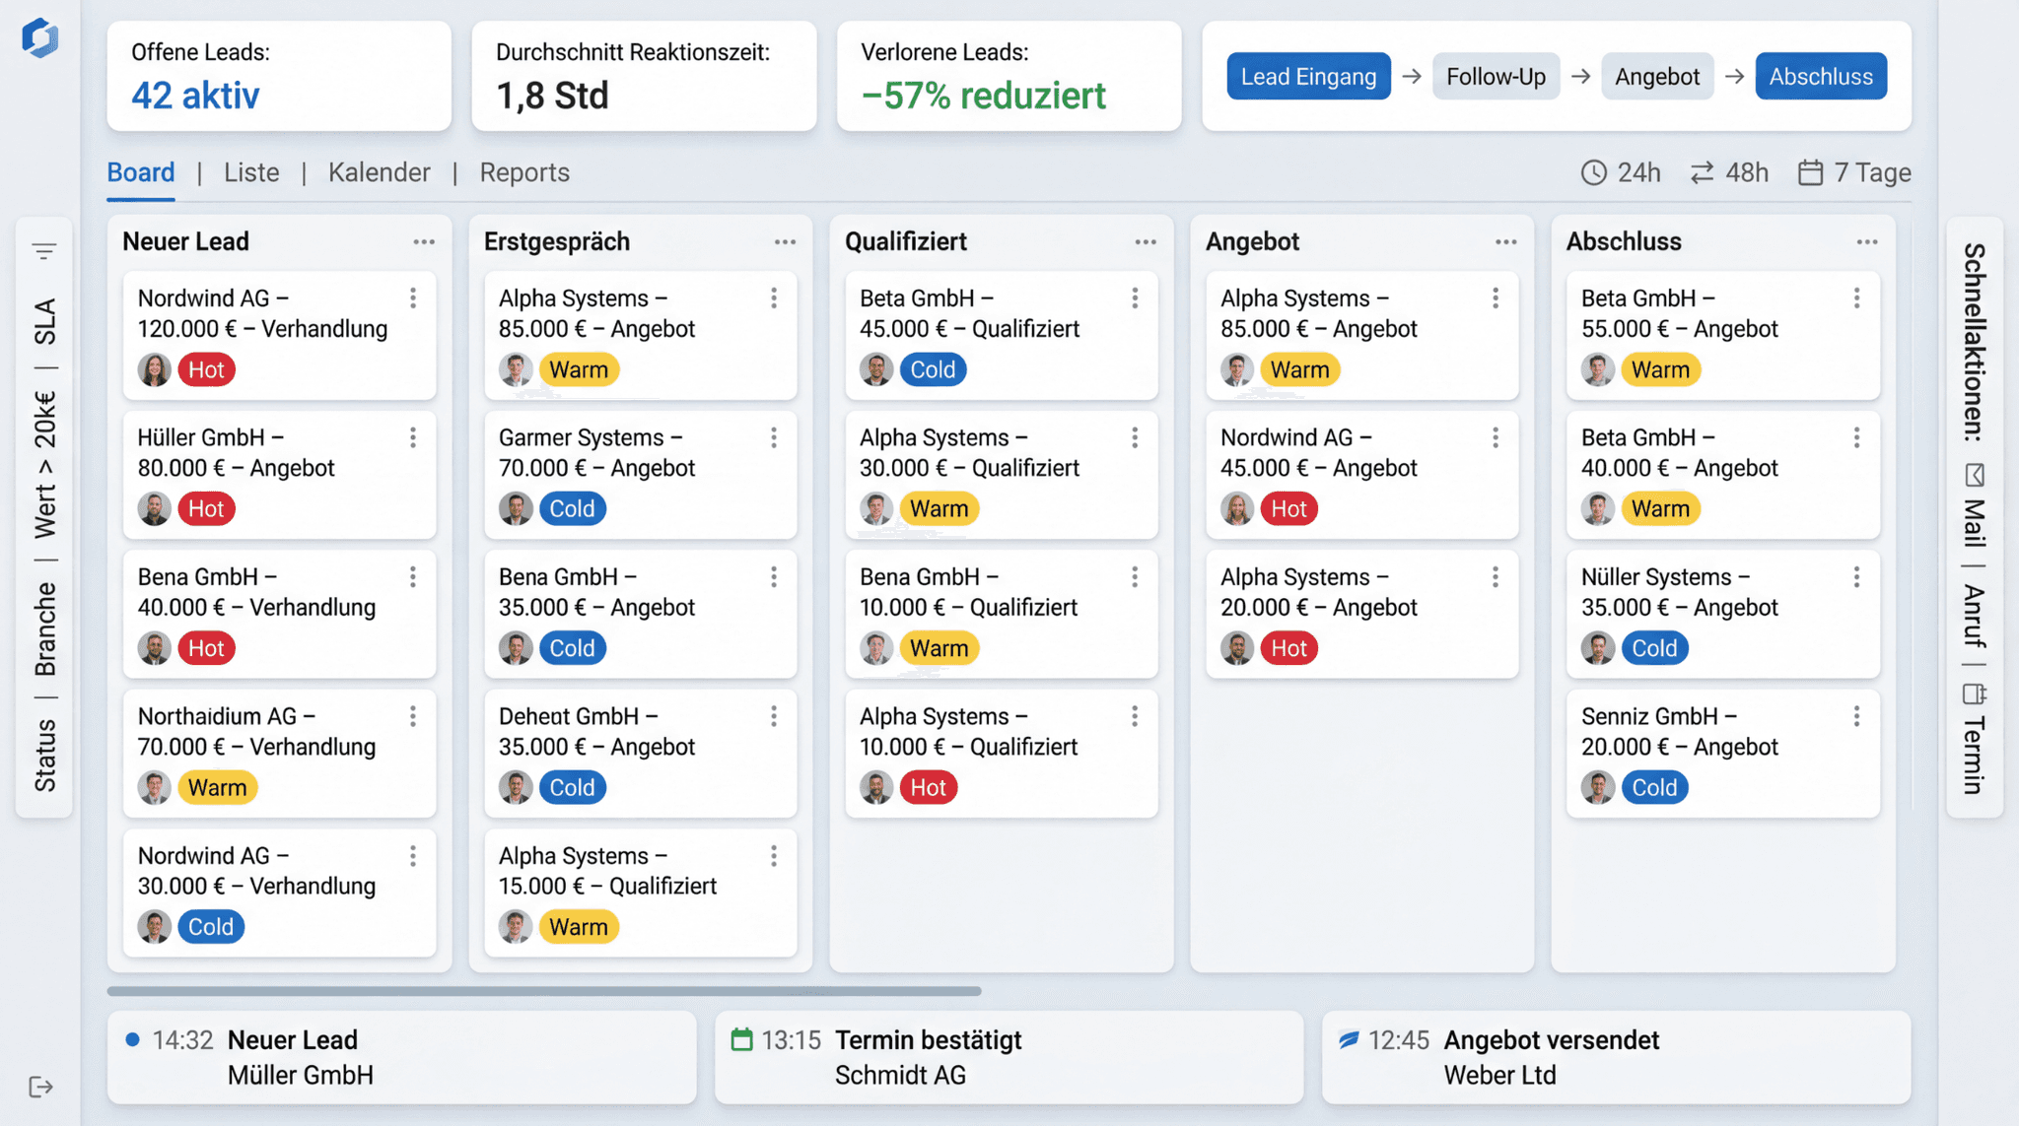
Task: Select the 48h arrows filter
Action: pos(1729,173)
